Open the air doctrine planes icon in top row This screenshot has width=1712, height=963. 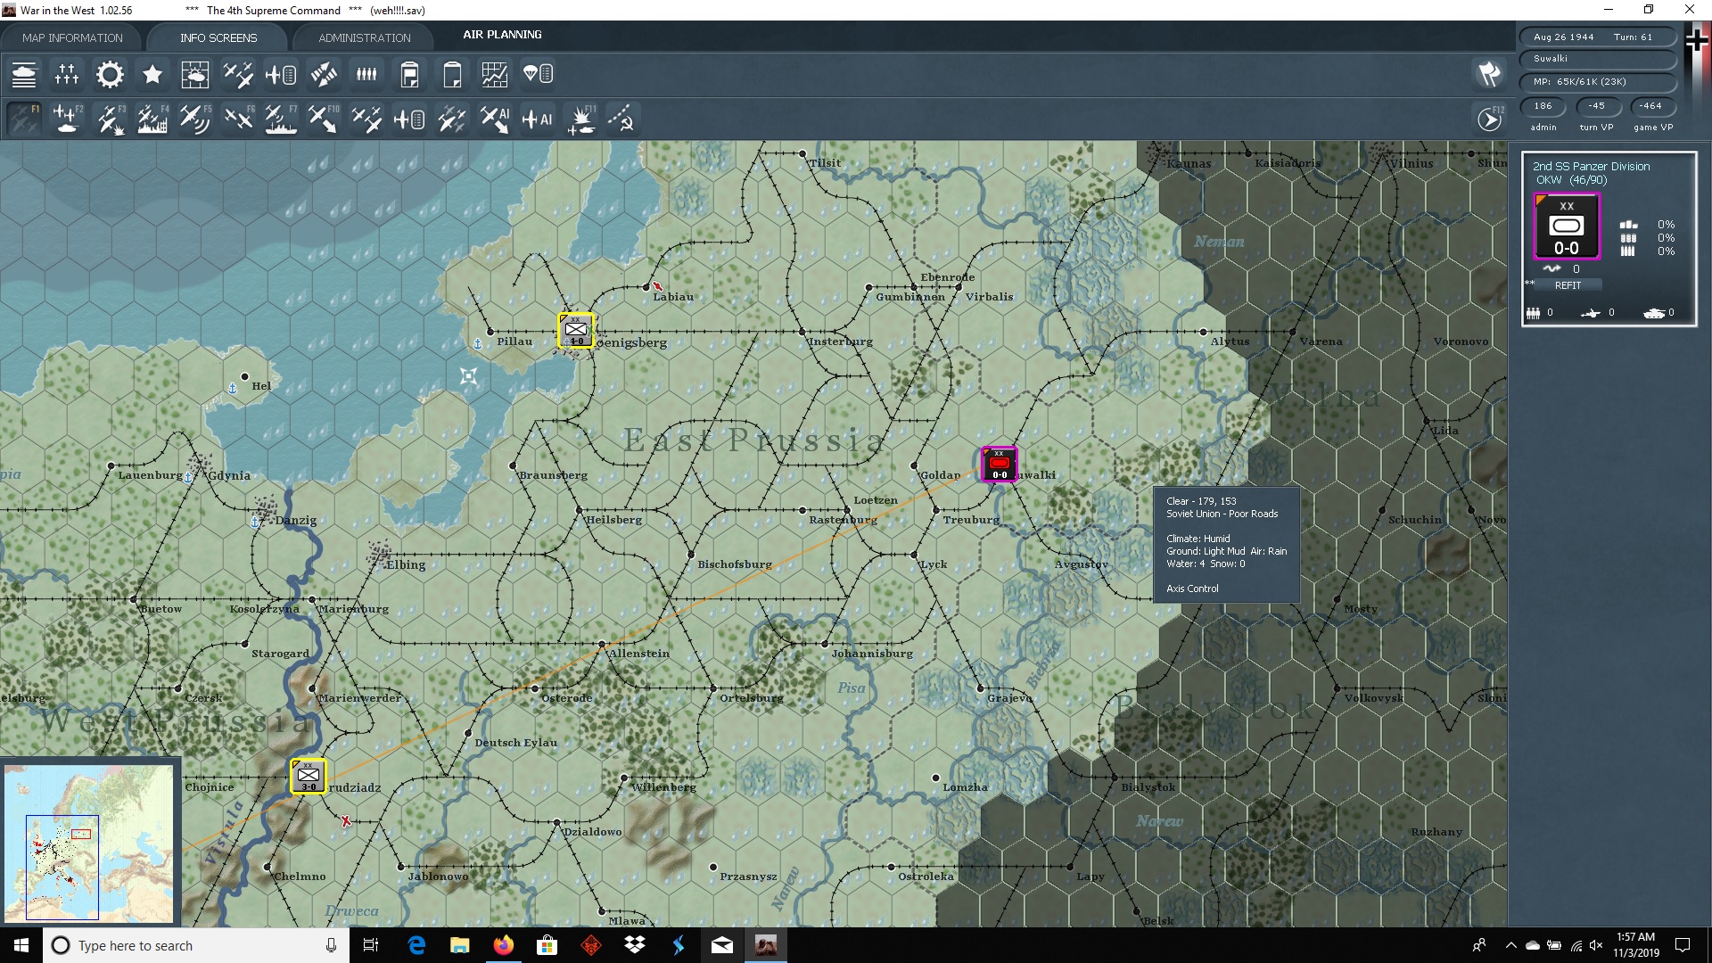(x=238, y=75)
